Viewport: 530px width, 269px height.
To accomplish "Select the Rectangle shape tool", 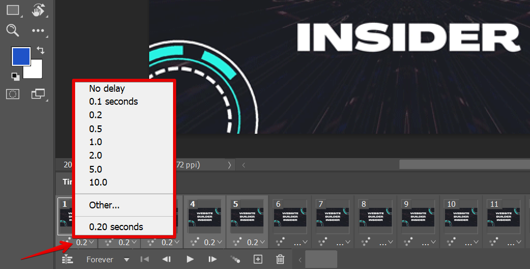I will pyautogui.click(x=12, y=10).
